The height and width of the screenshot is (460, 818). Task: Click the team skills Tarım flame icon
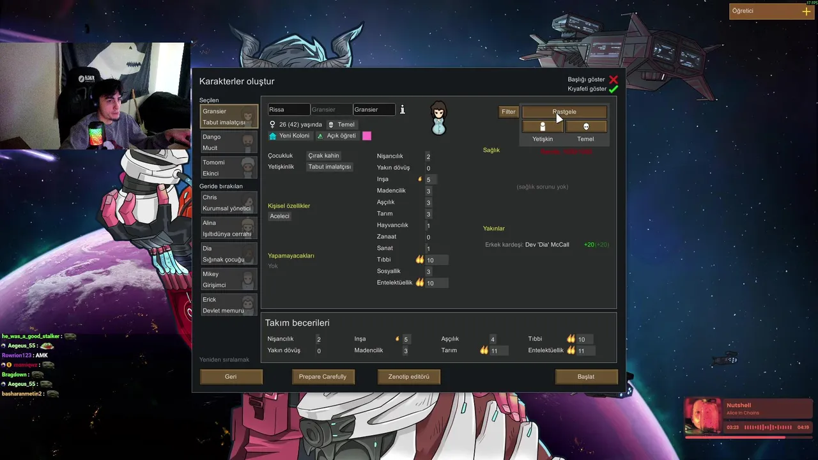[x=484, y=350]
